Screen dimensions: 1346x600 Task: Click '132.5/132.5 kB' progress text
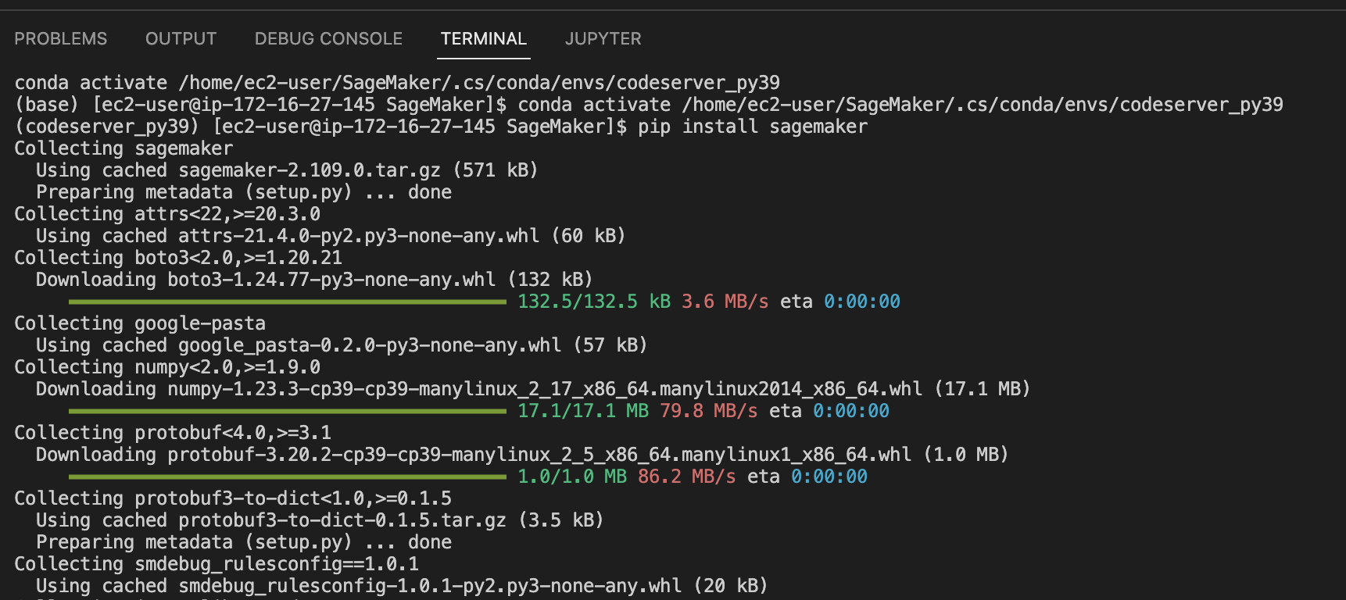pos(594,302)
